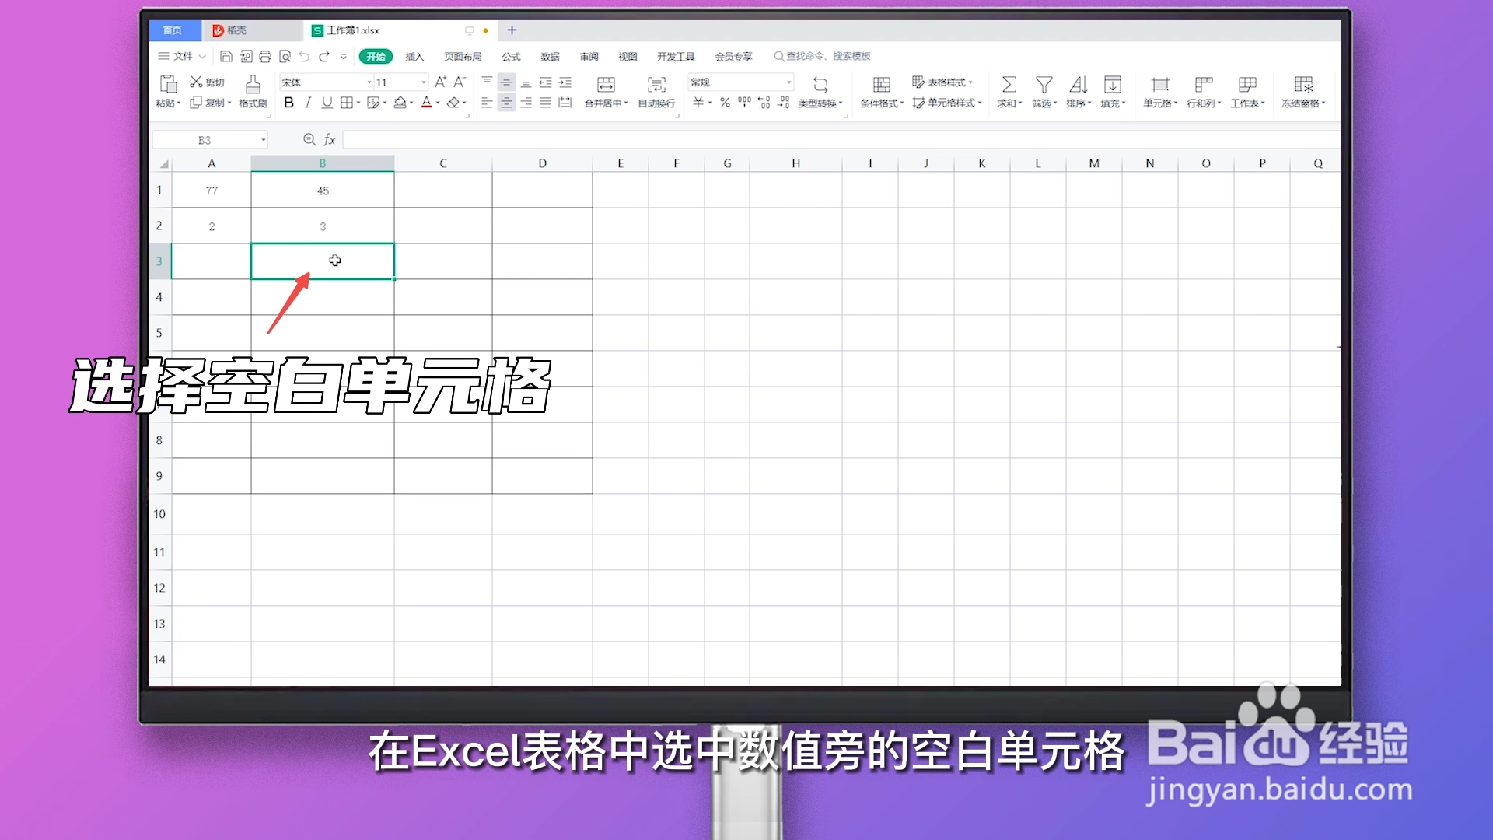Open the font name dropdown
The image size is (1493, 840).
coord(367,82)
